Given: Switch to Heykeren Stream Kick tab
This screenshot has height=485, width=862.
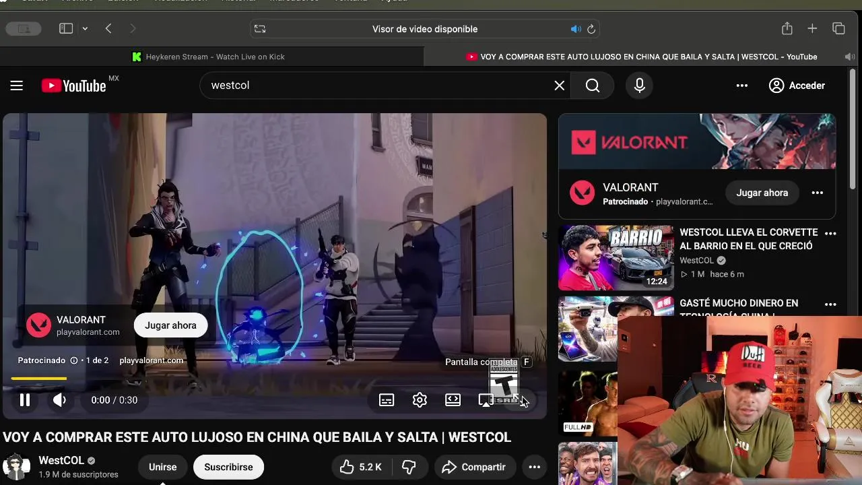Looking at the screenshot, I should pos(212,57).
